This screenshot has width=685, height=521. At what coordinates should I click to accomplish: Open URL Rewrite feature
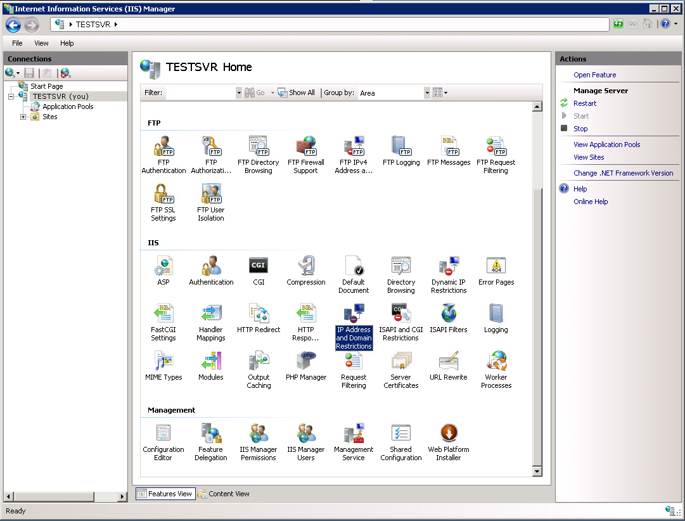pyautogui.click(x=449, y=366)
